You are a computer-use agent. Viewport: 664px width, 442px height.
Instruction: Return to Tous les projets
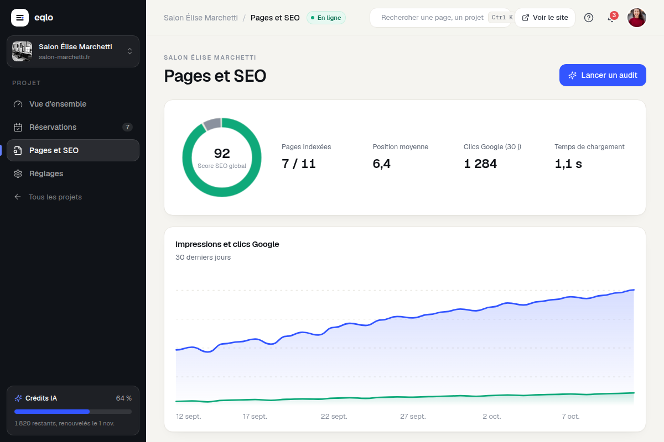[73, 197]
